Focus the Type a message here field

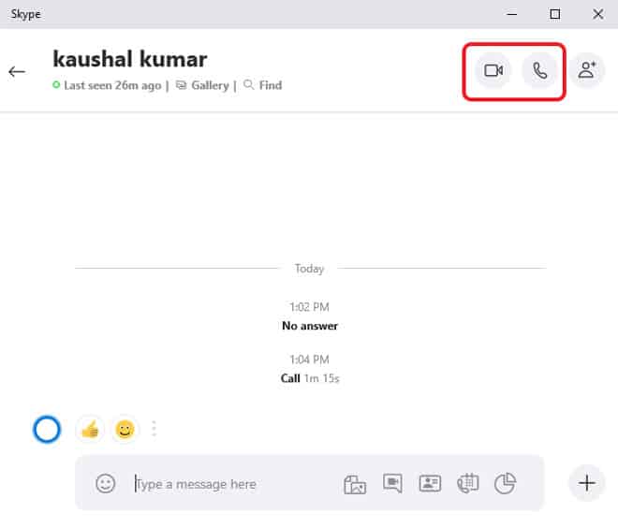pyautogui.click(x=234, y=484)
